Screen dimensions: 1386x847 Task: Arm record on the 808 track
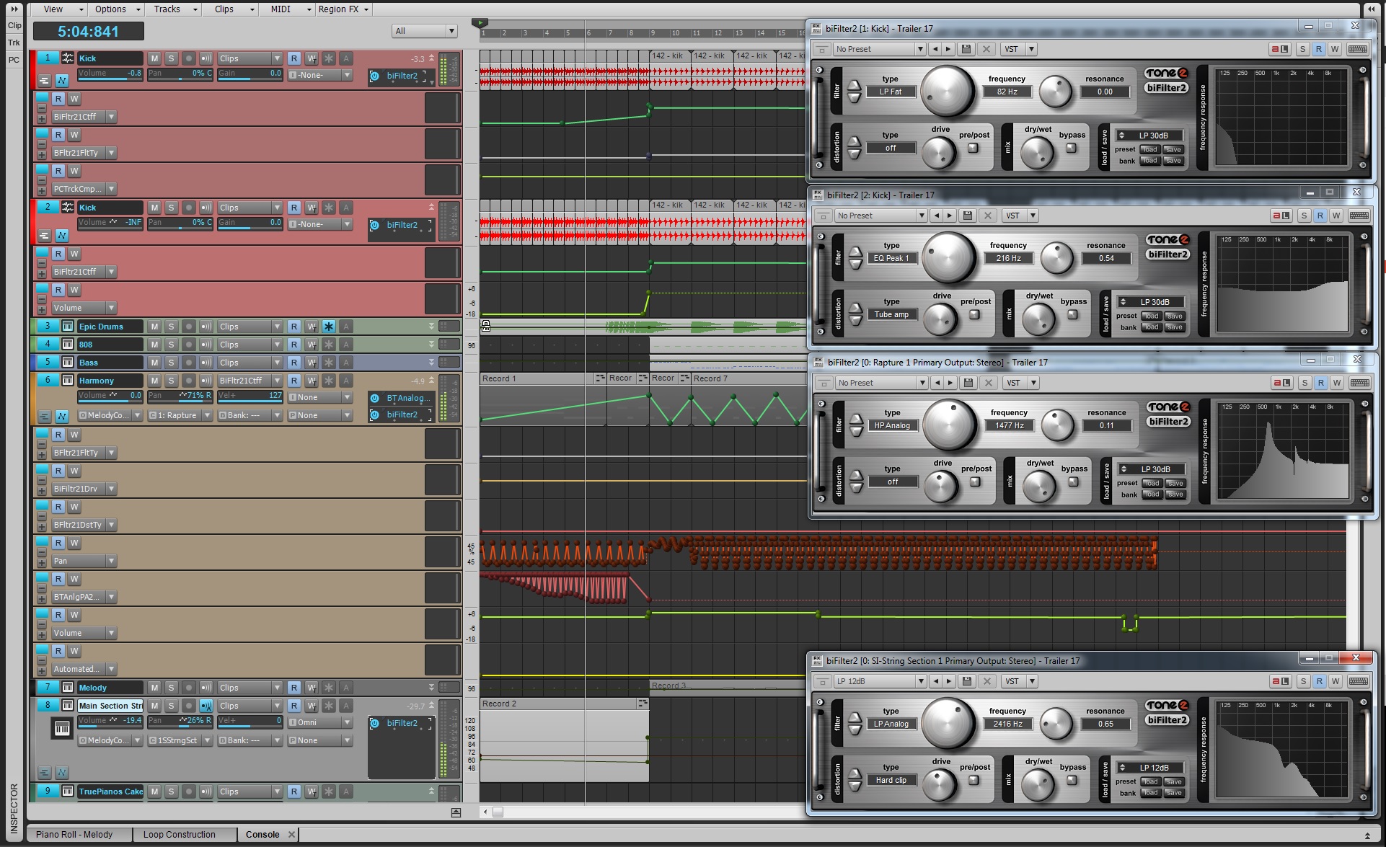click(188, 345)
